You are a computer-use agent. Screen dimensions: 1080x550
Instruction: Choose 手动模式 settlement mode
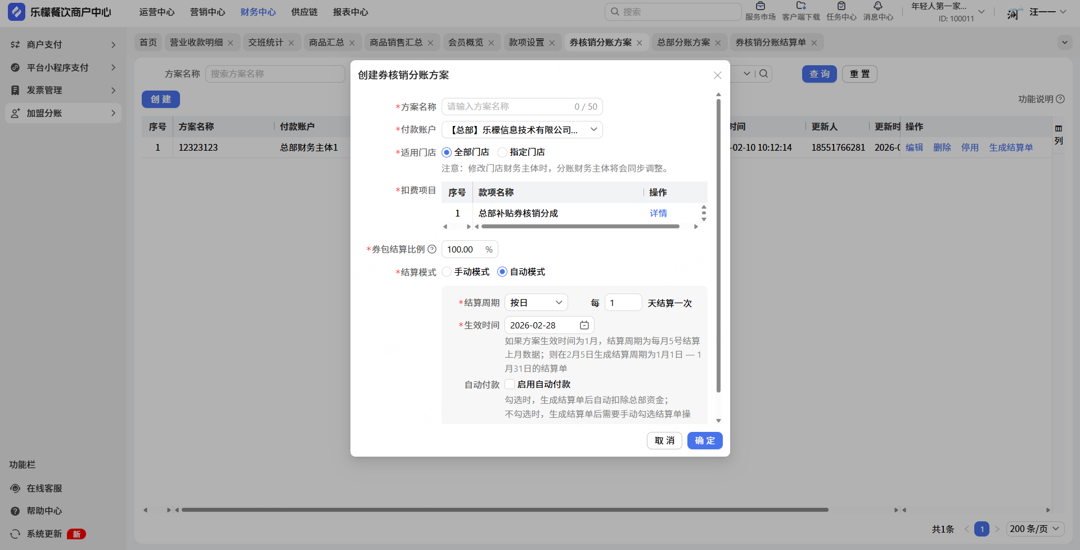coord(447,272)
